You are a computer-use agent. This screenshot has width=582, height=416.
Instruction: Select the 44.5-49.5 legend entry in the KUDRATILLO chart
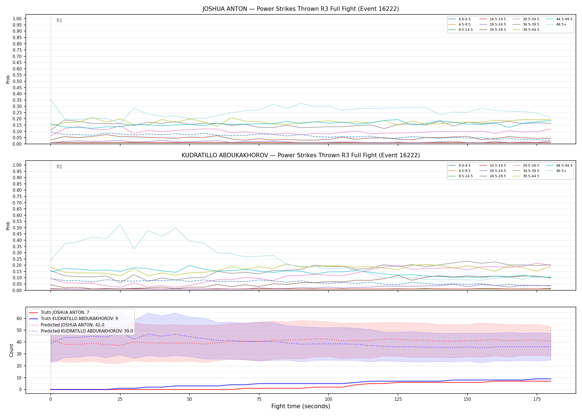(559, 166)
